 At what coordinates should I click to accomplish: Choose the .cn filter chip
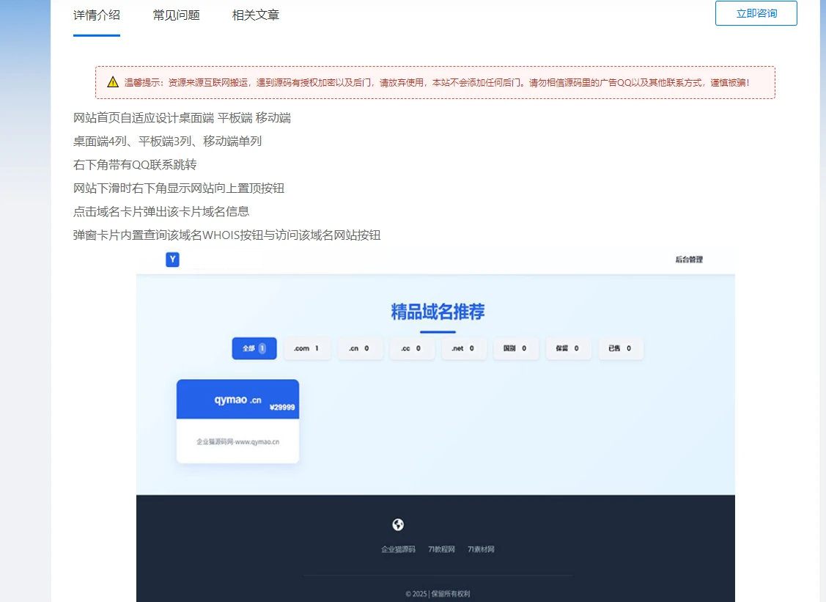pyautogui.click(x=359, y=348)
